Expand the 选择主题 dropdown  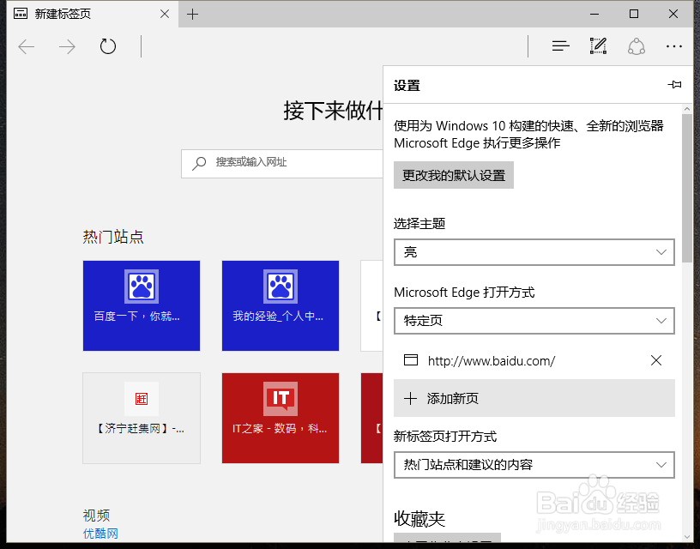pos(534,252)
